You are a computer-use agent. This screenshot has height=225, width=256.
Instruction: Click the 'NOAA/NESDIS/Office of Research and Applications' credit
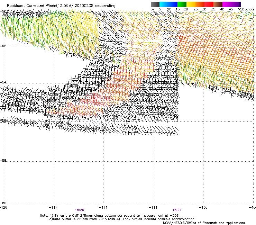204,223
